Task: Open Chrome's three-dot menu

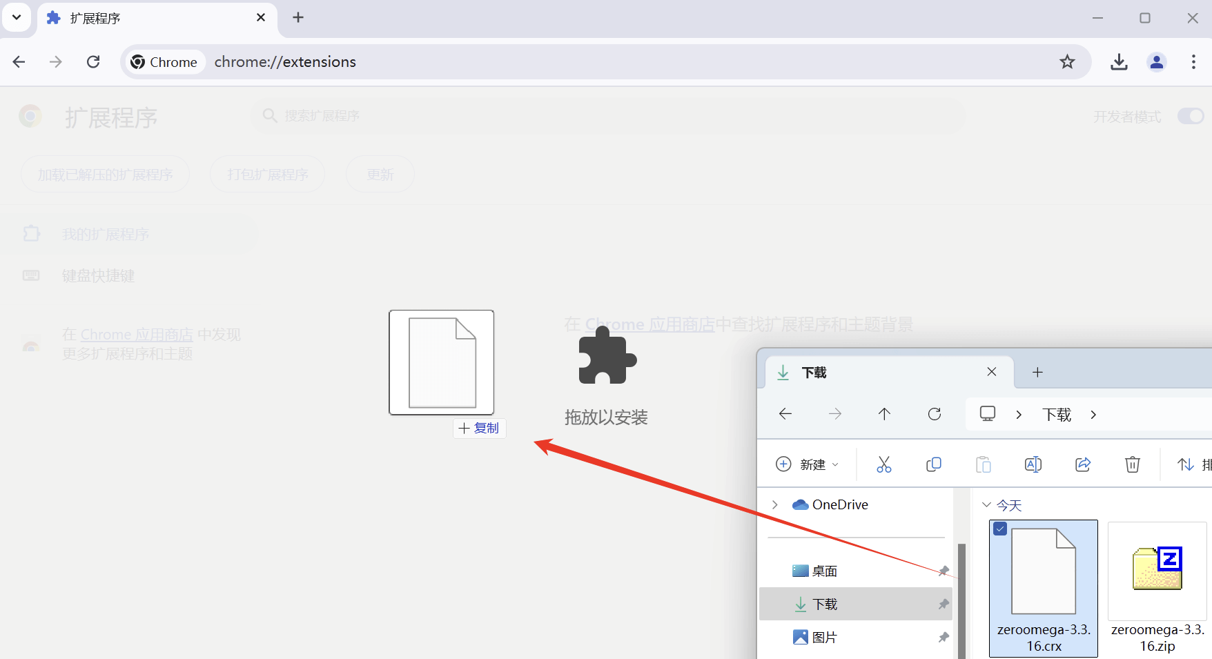Action: click(x=1193, y=62)
